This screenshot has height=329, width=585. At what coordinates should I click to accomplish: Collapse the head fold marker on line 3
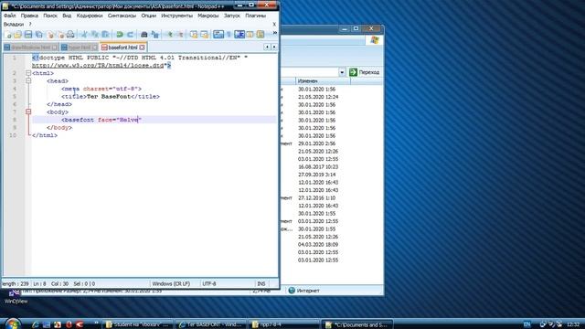click(x=28, y=81)
